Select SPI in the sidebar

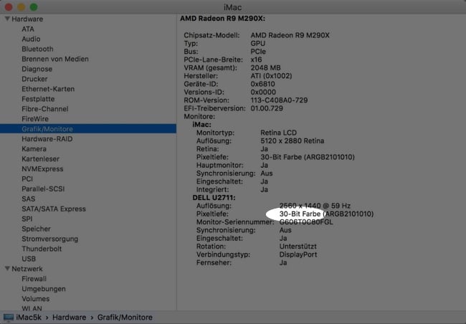coord(27,219)
